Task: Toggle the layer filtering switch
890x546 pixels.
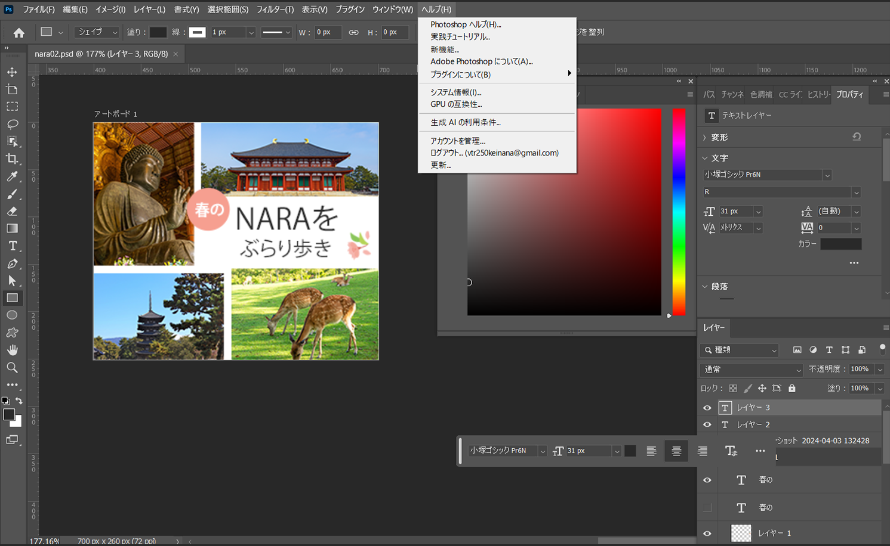Action: 882,349
